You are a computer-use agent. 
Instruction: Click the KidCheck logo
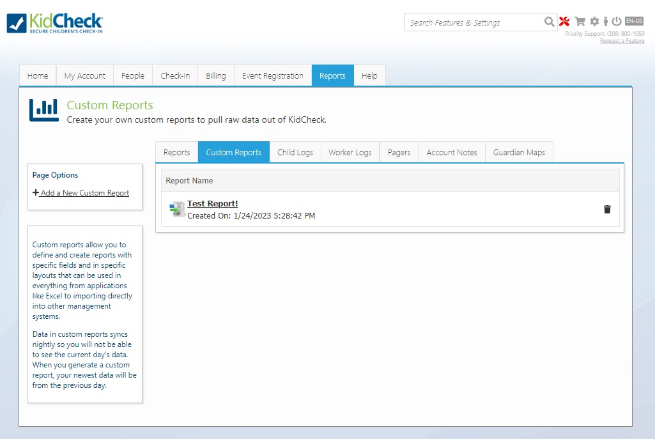[55, 23]
